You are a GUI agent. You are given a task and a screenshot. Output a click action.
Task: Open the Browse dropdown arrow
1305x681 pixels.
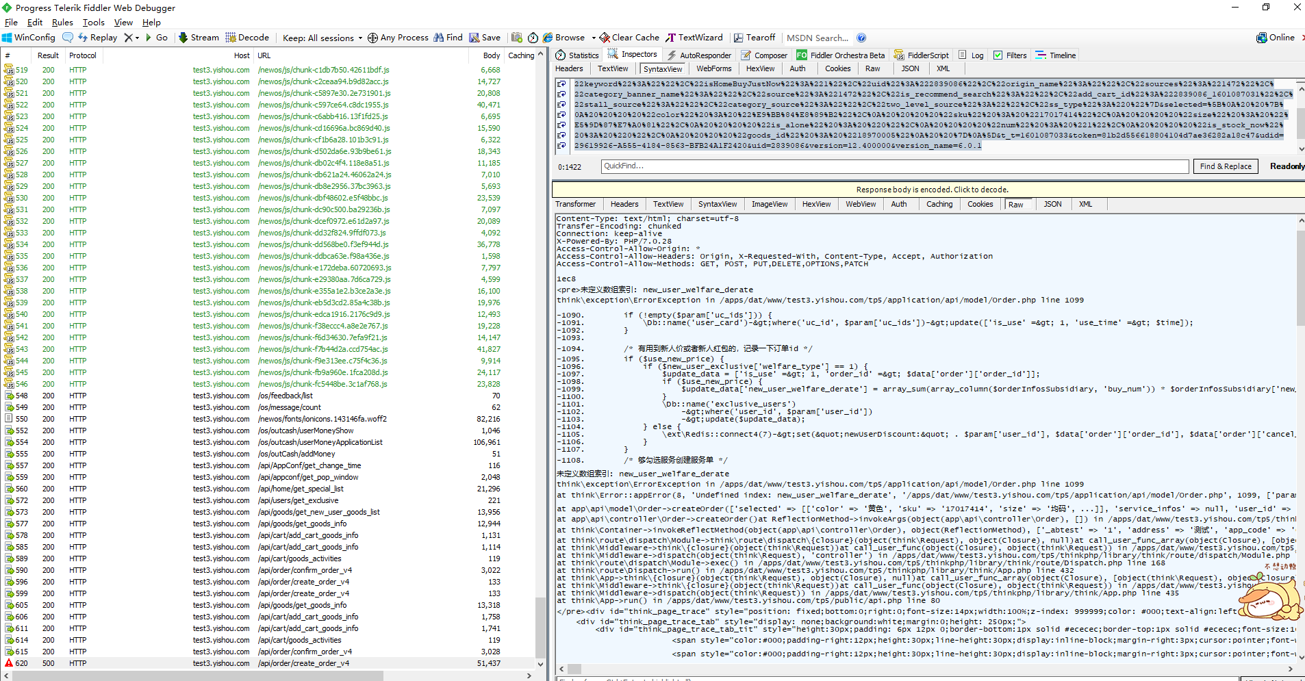point(593,38)
